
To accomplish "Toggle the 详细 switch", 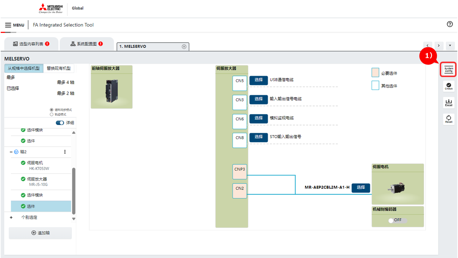I will [60, 123].
